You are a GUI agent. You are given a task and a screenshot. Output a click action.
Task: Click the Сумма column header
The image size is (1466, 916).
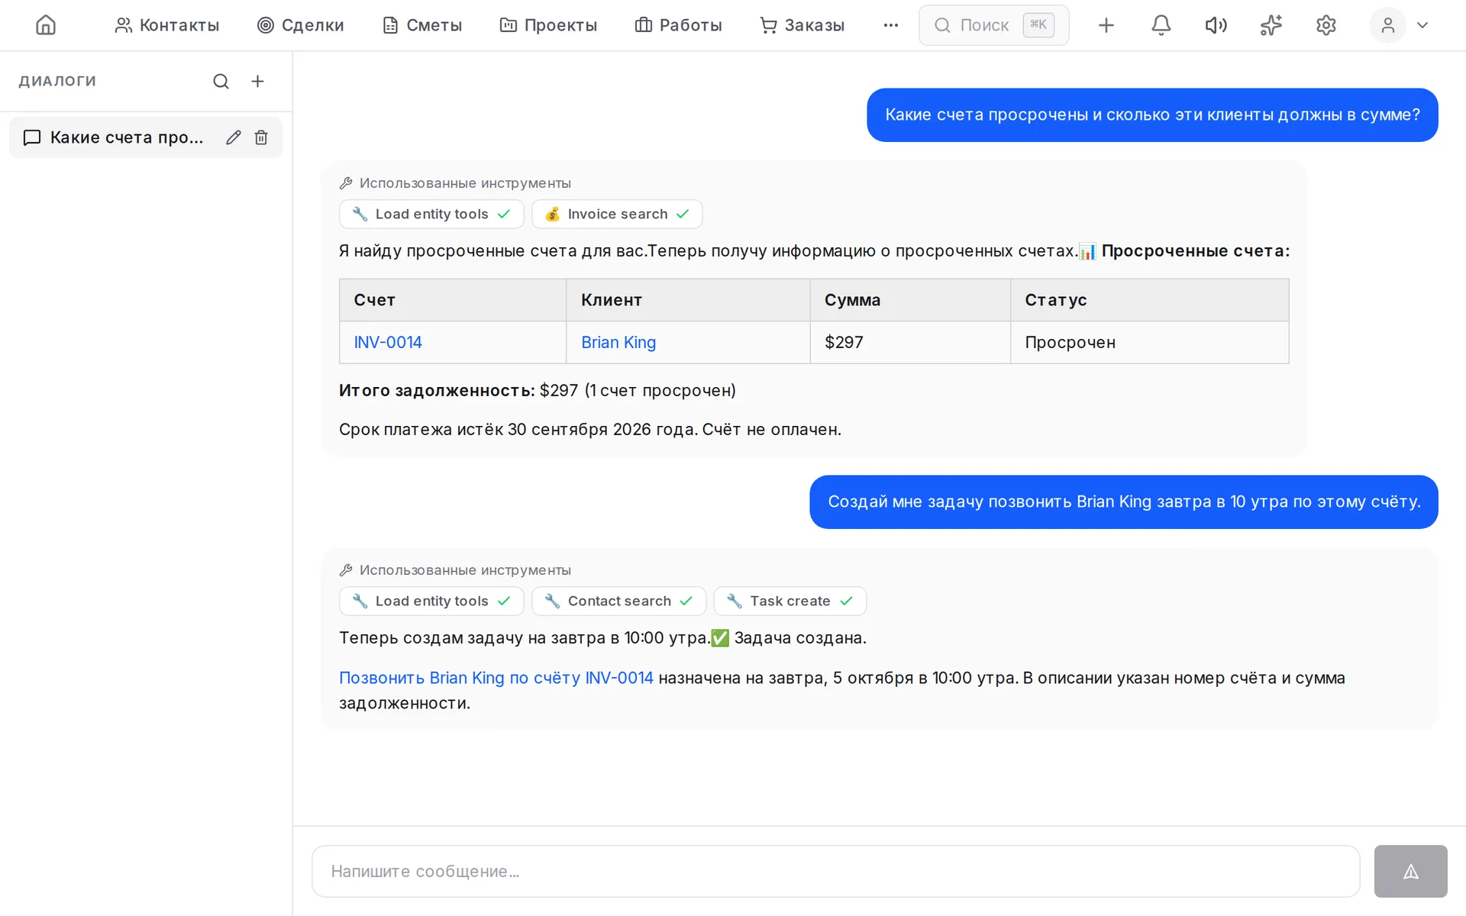[910, 300]
